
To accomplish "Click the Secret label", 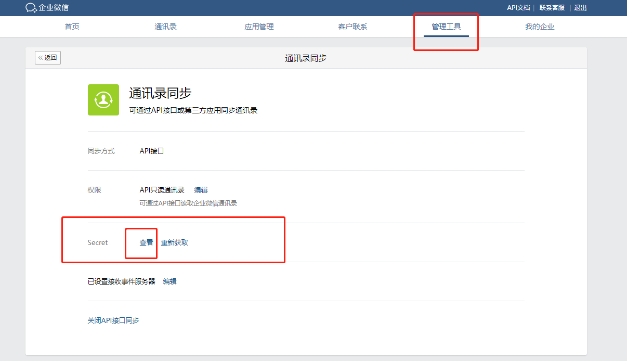I will [98, 242].
